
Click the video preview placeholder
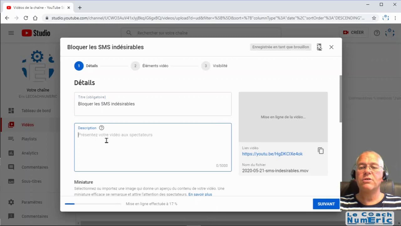point(283,117)
